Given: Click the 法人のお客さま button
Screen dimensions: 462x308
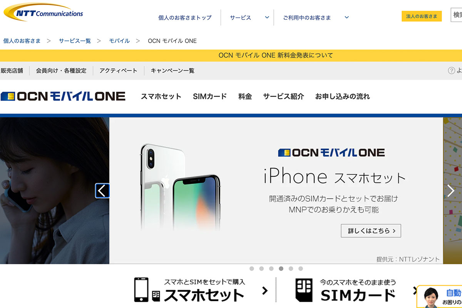Looking at the screenshot, I should [422, 16].
